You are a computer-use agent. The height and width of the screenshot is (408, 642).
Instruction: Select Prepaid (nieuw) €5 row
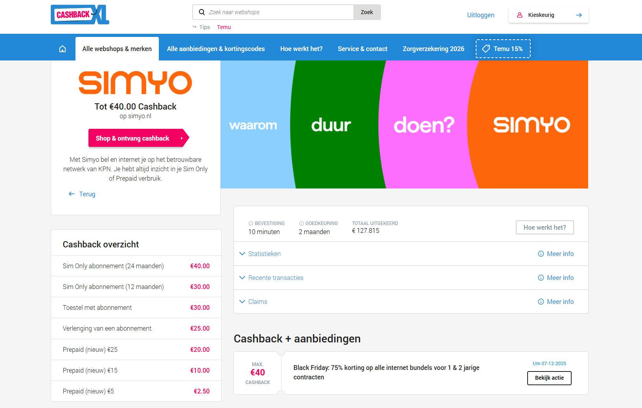(x=136, y=391)
